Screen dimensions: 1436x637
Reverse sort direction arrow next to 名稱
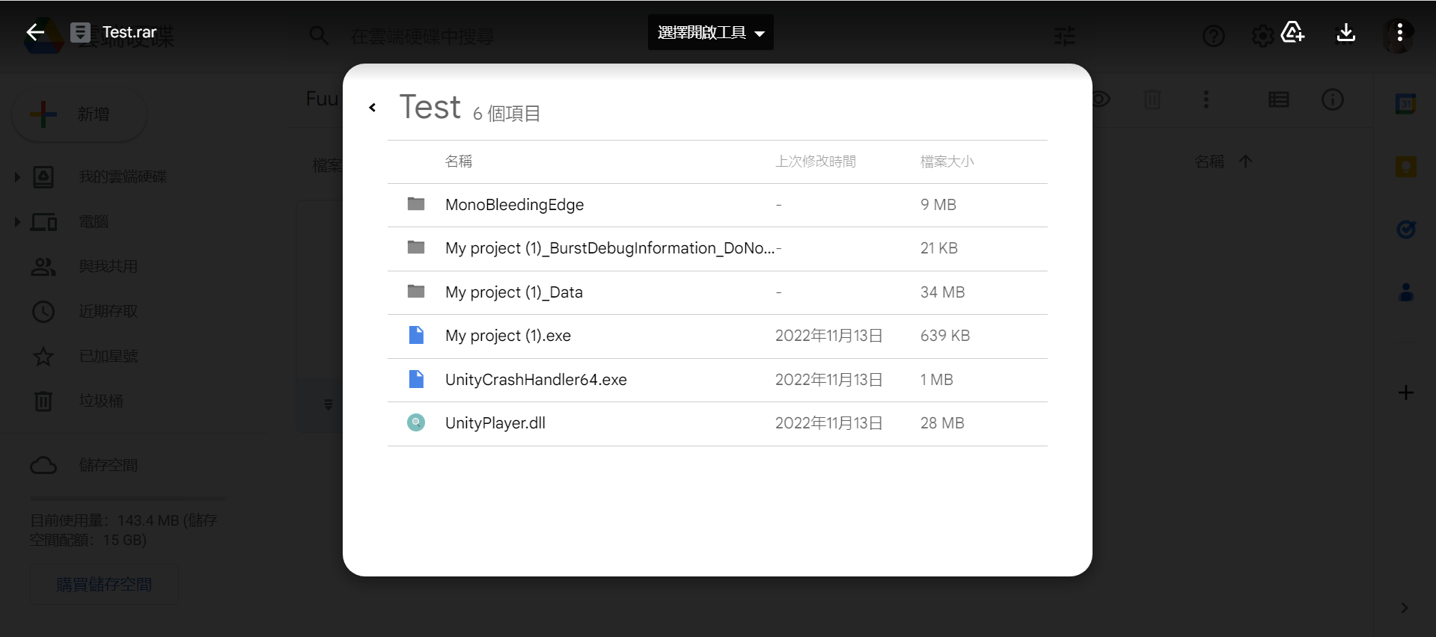(1245, 161)
